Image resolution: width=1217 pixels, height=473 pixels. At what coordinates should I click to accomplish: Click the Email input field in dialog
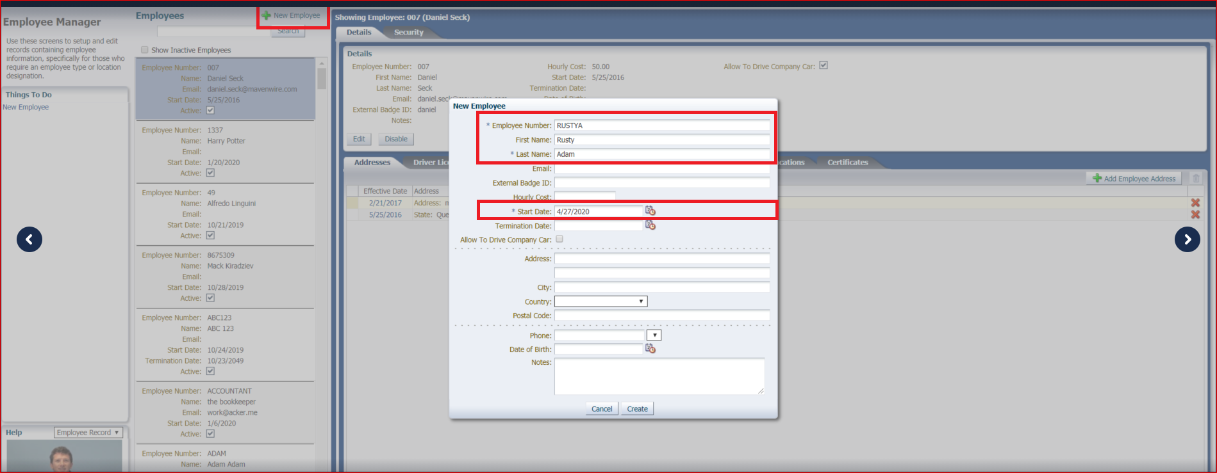point(662,168)
